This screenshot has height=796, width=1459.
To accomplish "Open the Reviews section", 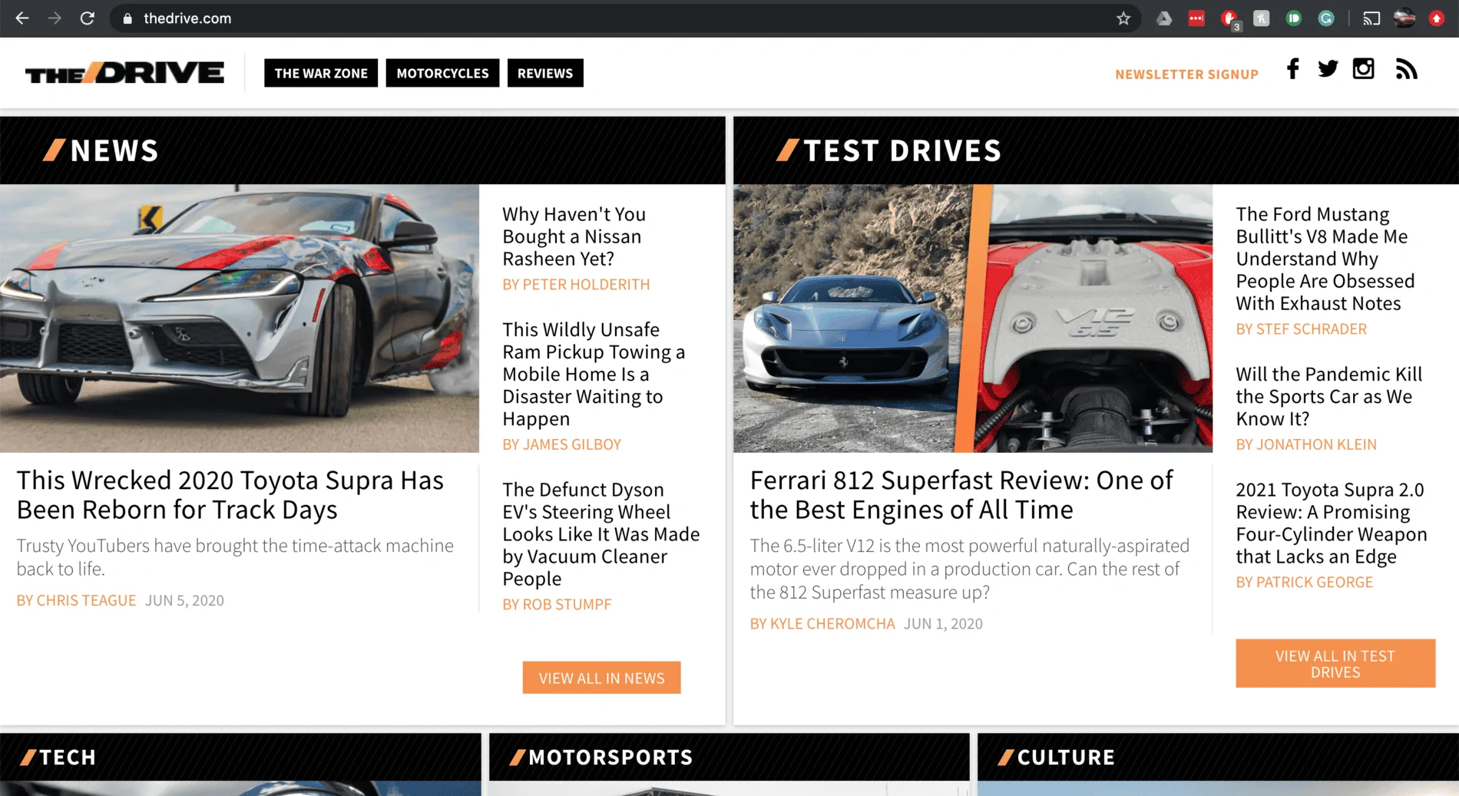I will (x=545, y=73).
